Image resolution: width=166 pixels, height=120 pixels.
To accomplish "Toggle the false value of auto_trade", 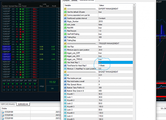I will (x=116, y=25).
